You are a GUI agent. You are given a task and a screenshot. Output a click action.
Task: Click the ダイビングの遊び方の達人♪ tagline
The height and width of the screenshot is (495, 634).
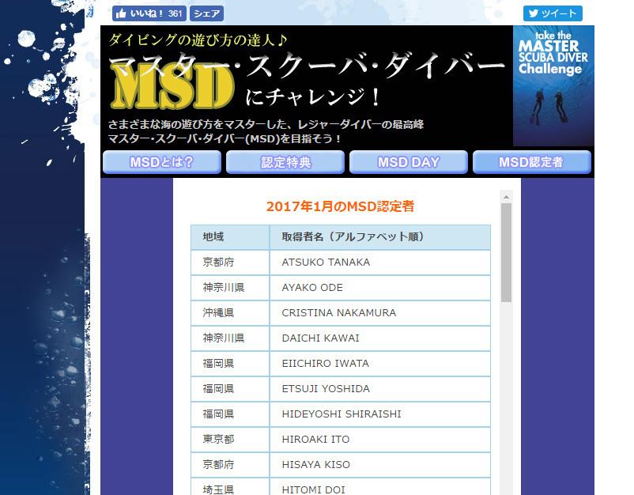click(x=198, y=40)
